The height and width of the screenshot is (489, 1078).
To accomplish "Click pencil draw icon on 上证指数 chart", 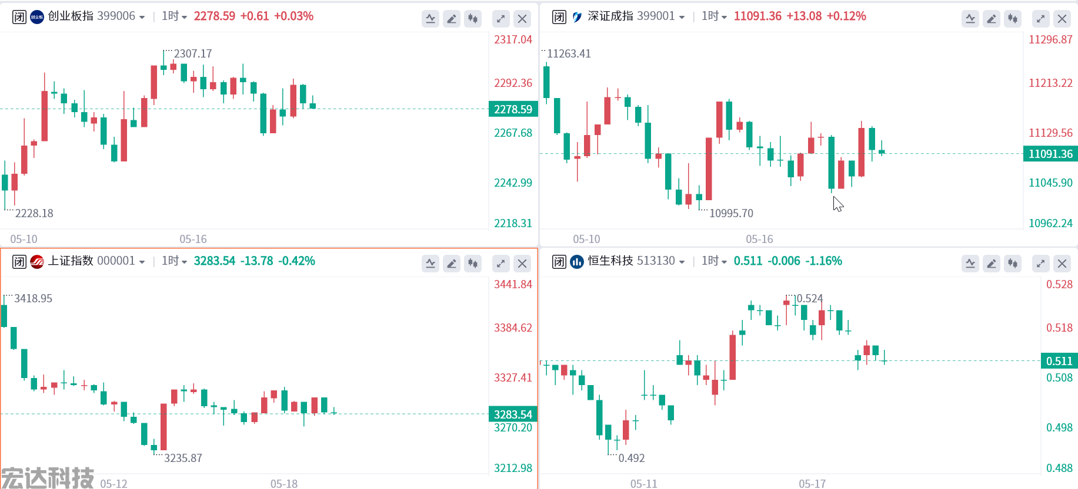I will pos(452,264).
